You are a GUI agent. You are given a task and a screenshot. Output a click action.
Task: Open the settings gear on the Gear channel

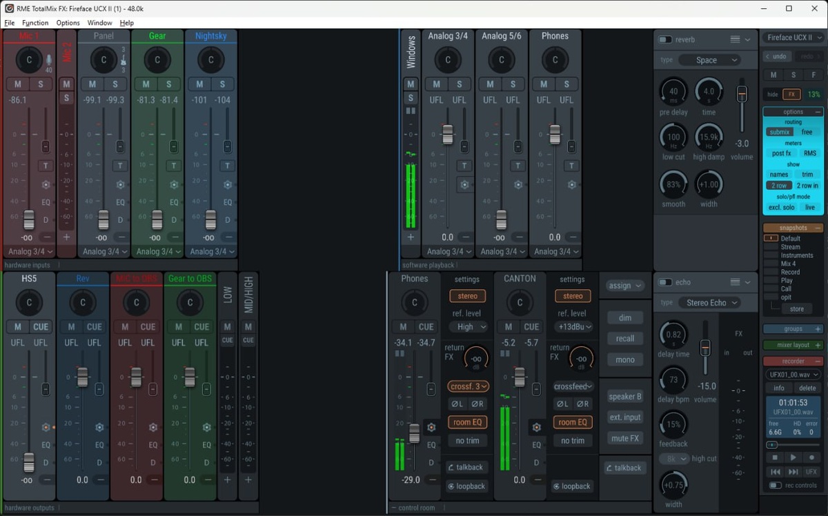tap(174, 185)
